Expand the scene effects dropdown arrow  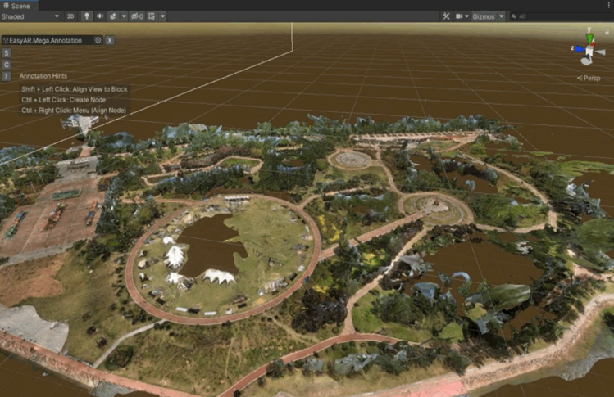124,16
